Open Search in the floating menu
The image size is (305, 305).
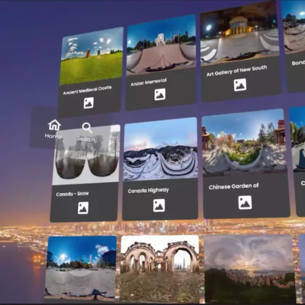tap(86, 132)
